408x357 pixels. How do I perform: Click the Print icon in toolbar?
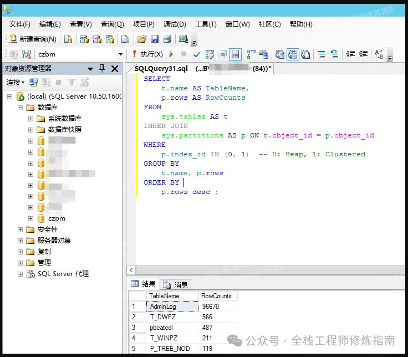coord(167,39)
